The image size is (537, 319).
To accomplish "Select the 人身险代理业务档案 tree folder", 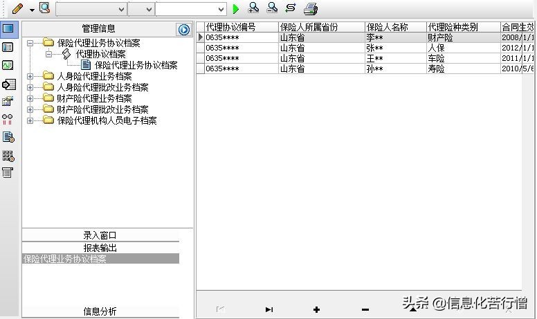I will (x=94, y=76).
